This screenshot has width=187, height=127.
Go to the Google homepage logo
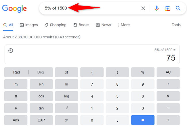click(14, 8)
